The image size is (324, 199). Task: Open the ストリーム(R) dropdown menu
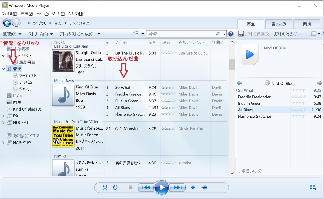[x=40, y=34]
